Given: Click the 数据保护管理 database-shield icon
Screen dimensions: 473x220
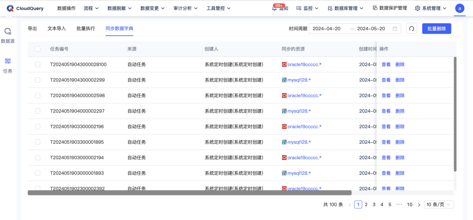Looking at the screenshot, I should tap(375, 8).
